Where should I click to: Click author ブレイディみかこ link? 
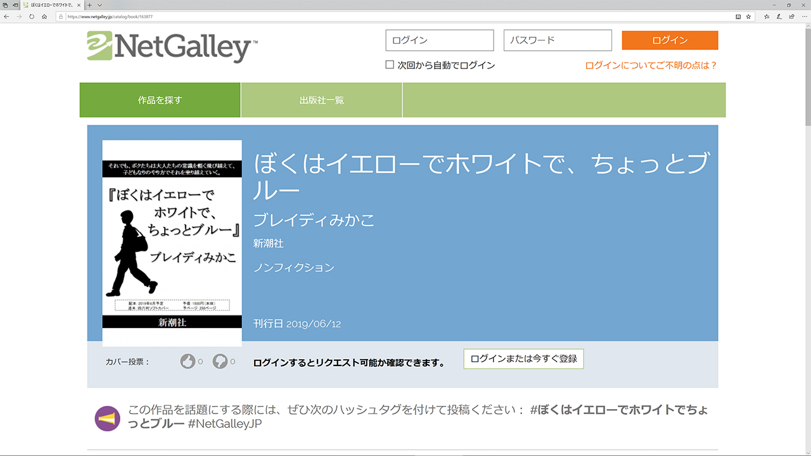coord(314,220)
